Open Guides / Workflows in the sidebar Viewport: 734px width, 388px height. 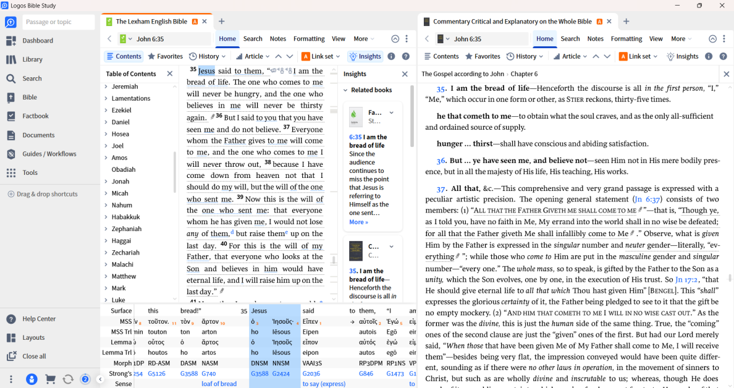point(49,154)
